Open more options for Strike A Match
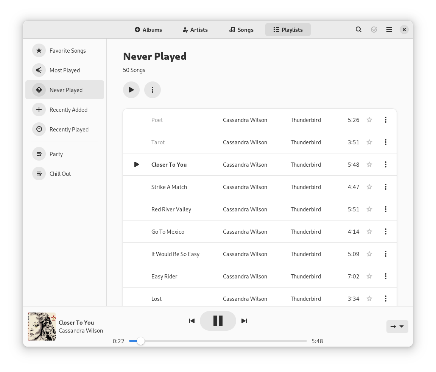 tap(385, 187)
